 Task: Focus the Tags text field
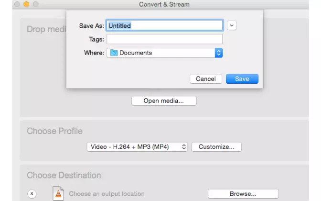(x=164, y=39)
